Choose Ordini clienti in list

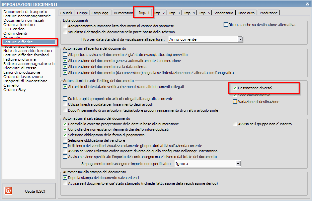point(15,33)
